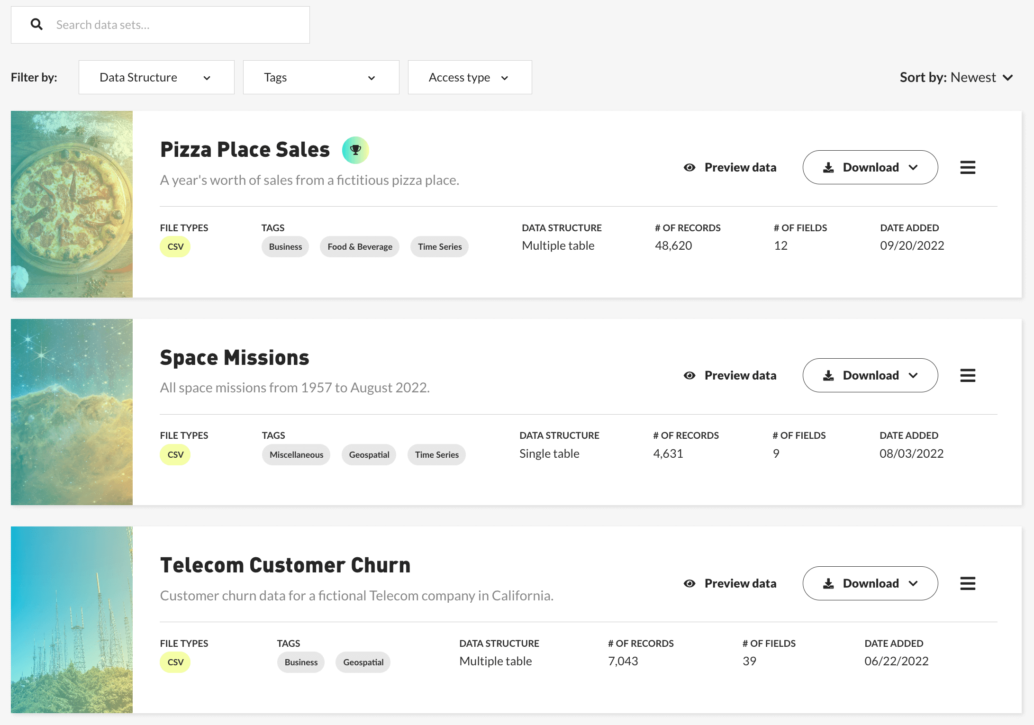Image resolution: width=1034 pixels, height=725 pixels.
Task: Click the Geospatial tag on Telecom Customer Churn
Action: point(363,662)
